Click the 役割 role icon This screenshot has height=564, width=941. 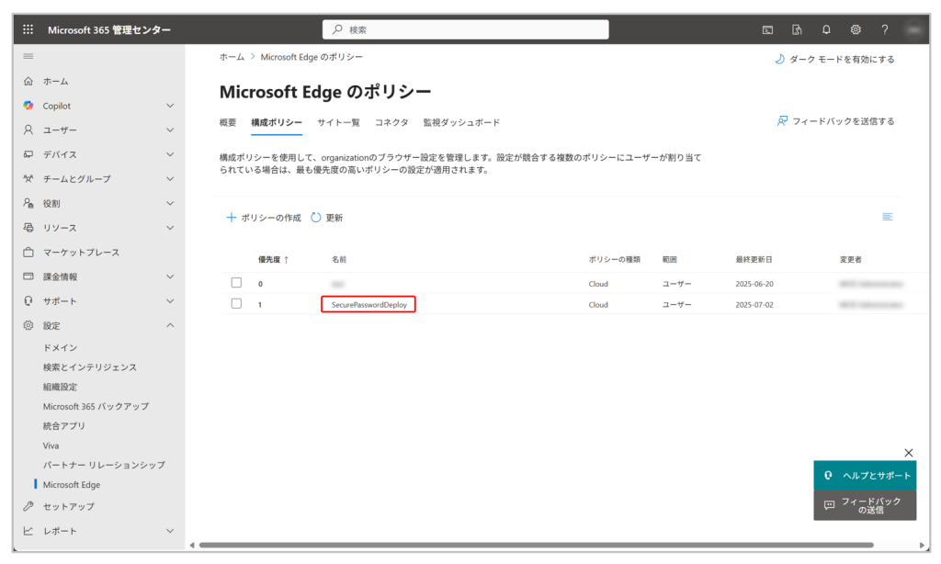28,203
